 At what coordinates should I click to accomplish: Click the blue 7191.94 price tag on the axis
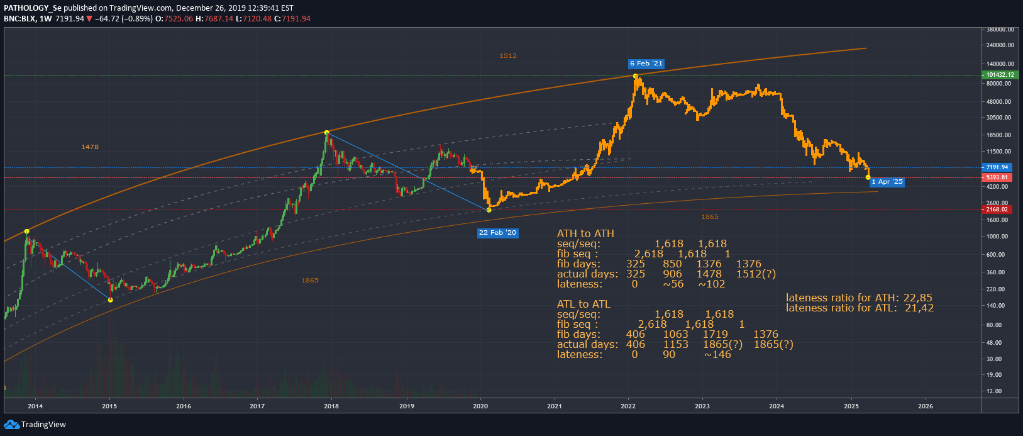(997, 167)
